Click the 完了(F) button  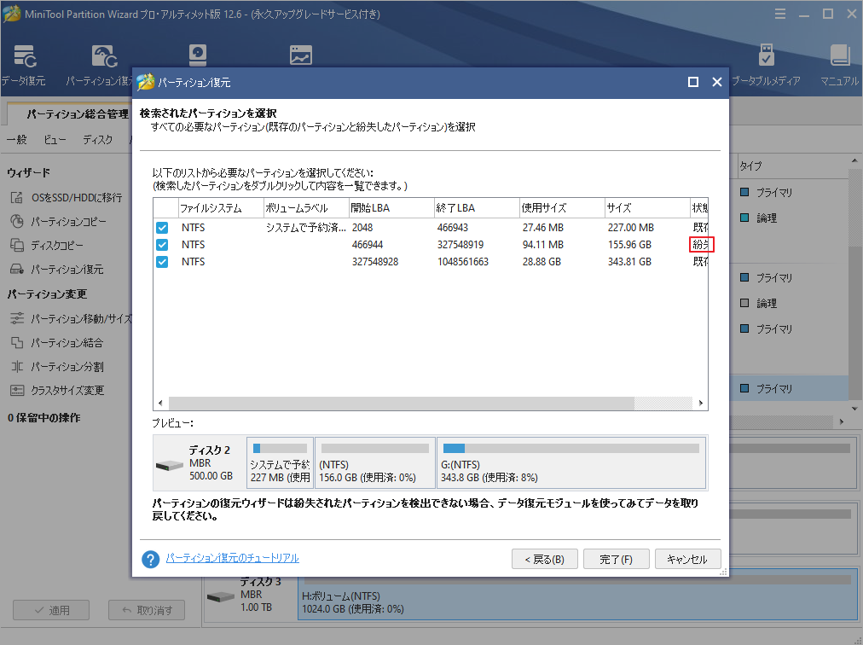click(x=616, y=560)
